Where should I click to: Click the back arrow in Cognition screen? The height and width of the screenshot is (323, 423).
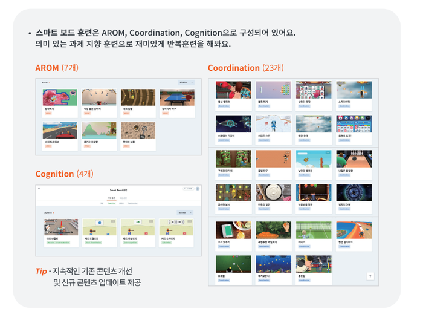point(39,189)
